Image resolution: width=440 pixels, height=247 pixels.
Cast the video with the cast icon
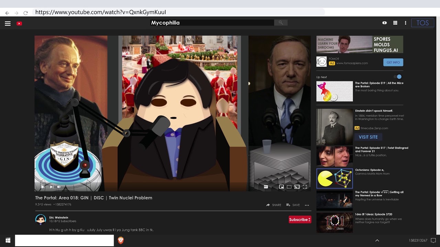(297, 187)
